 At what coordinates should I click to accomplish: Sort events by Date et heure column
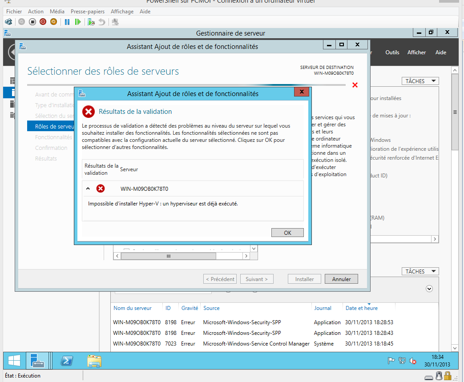[x=362, y=308]
